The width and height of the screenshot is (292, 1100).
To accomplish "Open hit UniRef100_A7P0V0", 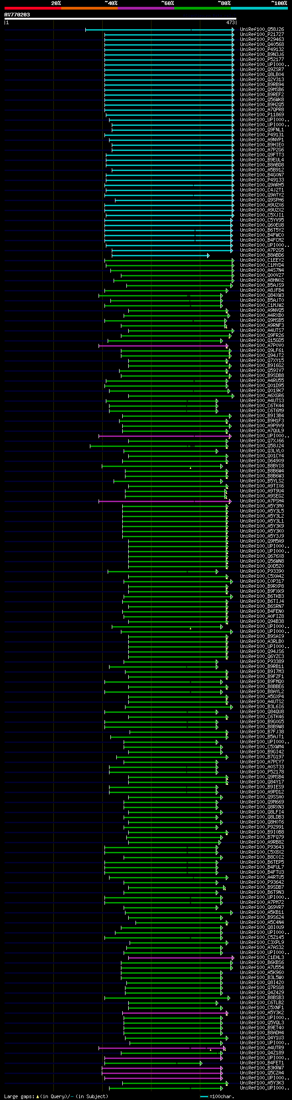I will click(262, 345).
